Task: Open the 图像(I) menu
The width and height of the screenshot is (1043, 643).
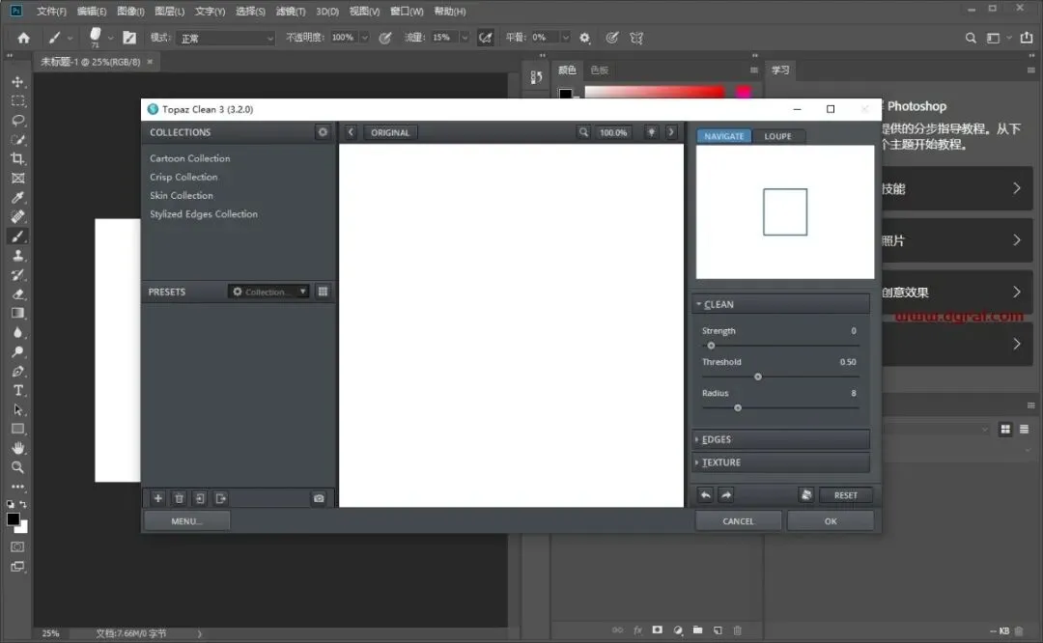Action: coord(130,12)
